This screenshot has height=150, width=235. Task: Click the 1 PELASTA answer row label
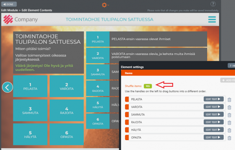(x=98, y=39)
